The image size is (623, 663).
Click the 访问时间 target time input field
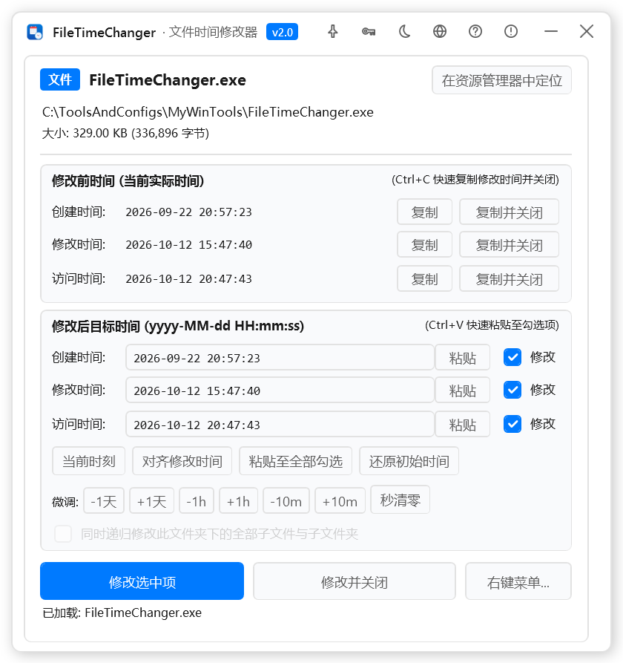(x=280, y=425)
